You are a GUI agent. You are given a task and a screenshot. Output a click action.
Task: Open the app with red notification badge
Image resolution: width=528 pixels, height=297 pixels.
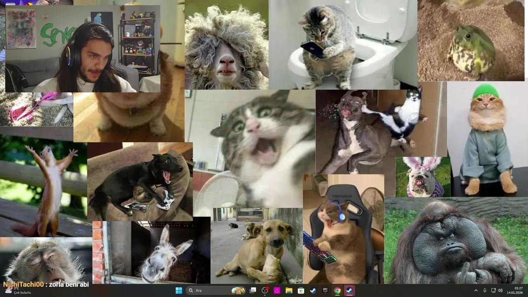coord(265,290)
